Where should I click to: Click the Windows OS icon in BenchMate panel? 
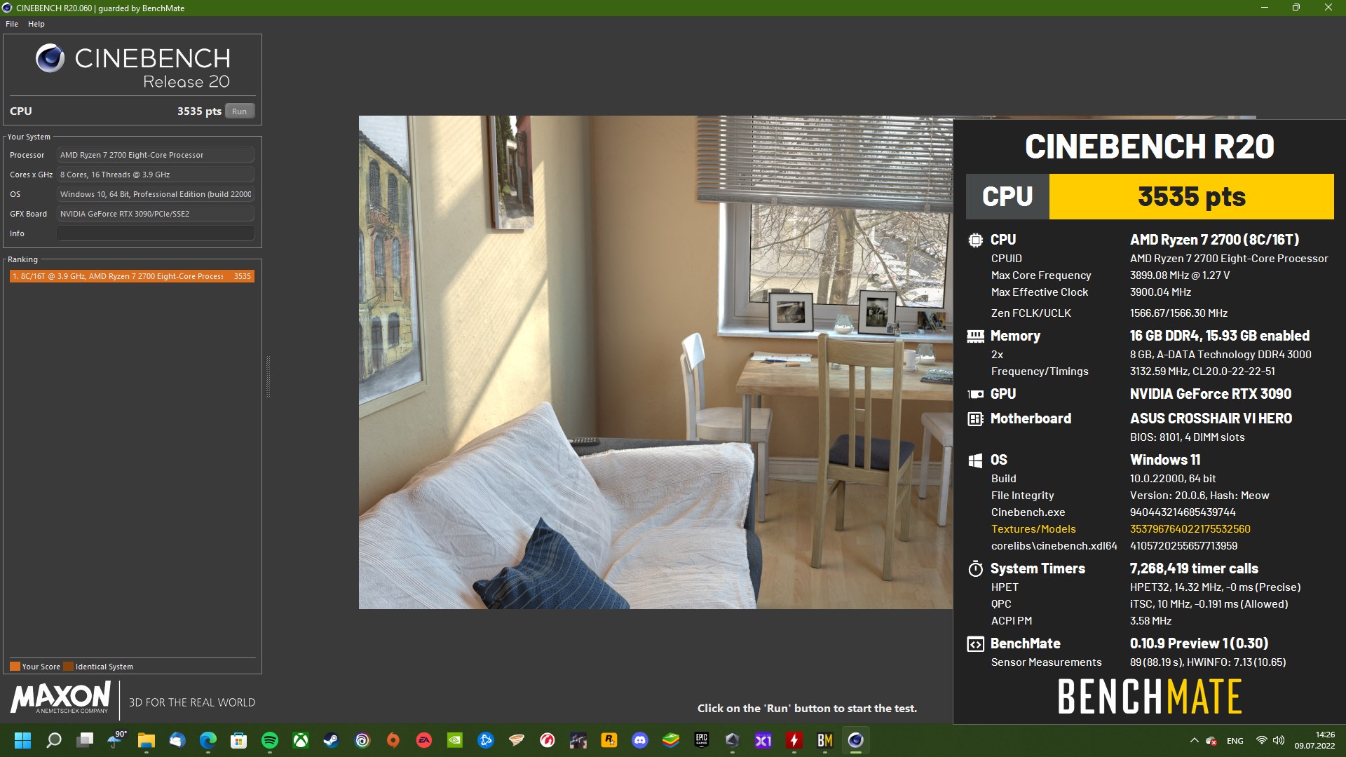[975, 461]
